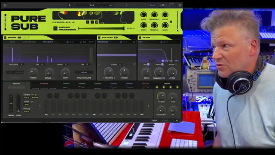This screenshot has width=275, height=155.
Task: Adjust the Space knob
Action: [165, 25]
